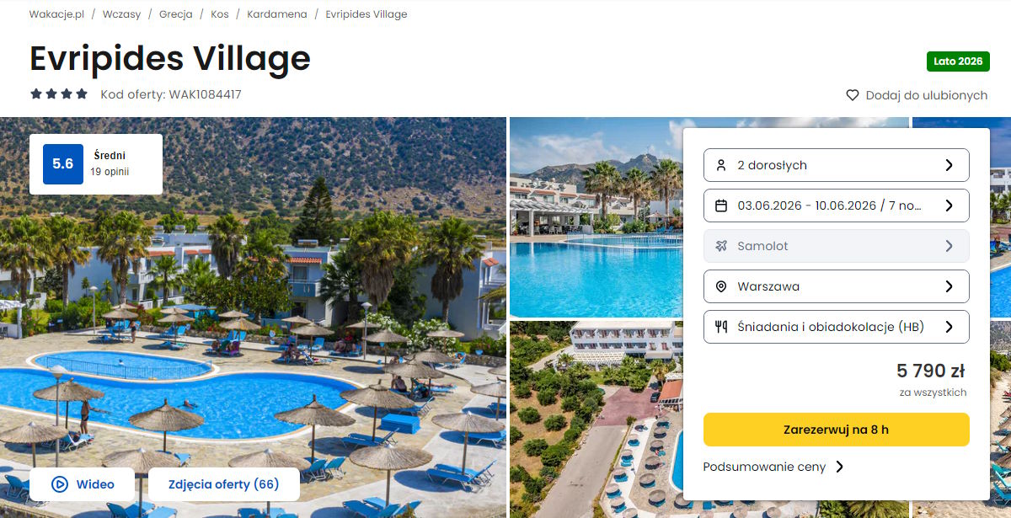Click the four-star hotel rating
Image resolution: width=1011 pixels, height=518 pixels.
(59, 94)
